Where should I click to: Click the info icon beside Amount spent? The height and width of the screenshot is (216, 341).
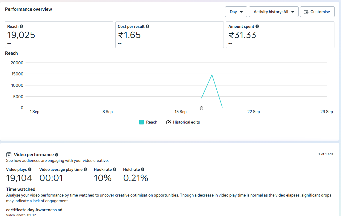click(257, 26)
